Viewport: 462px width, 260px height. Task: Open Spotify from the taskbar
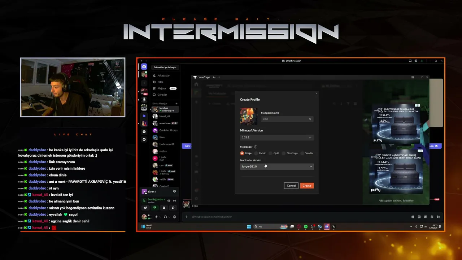click(x=306, y=227)
